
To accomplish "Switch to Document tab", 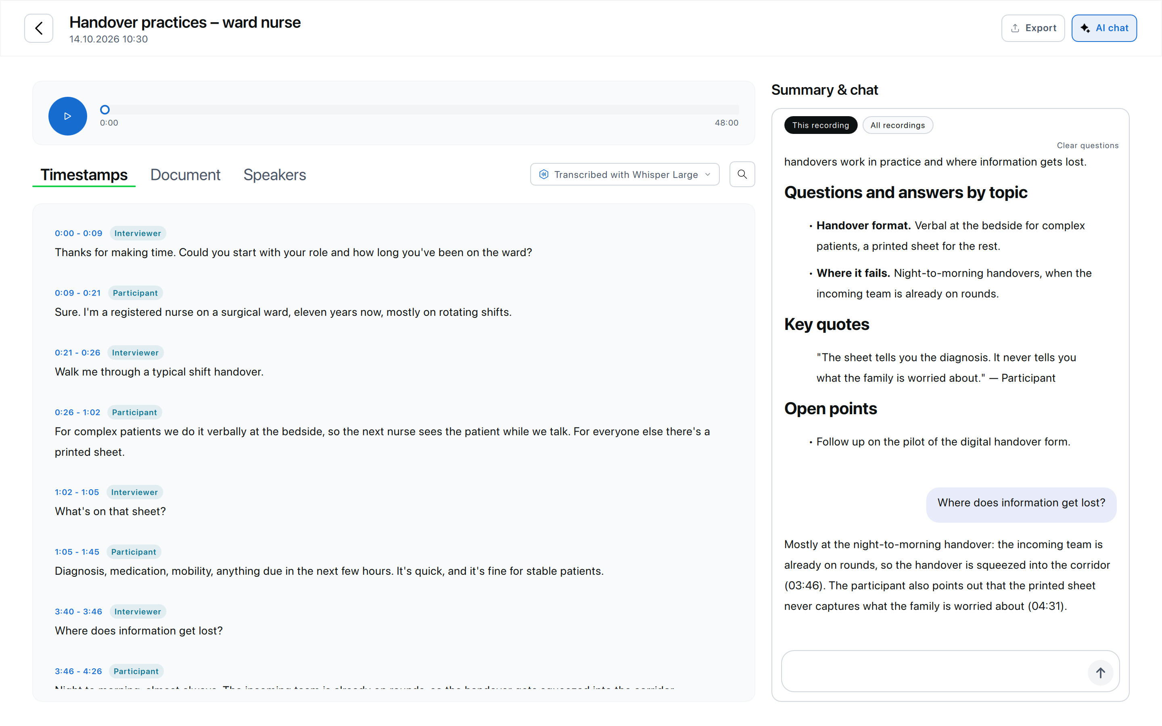I will click(x=185, y=175).
